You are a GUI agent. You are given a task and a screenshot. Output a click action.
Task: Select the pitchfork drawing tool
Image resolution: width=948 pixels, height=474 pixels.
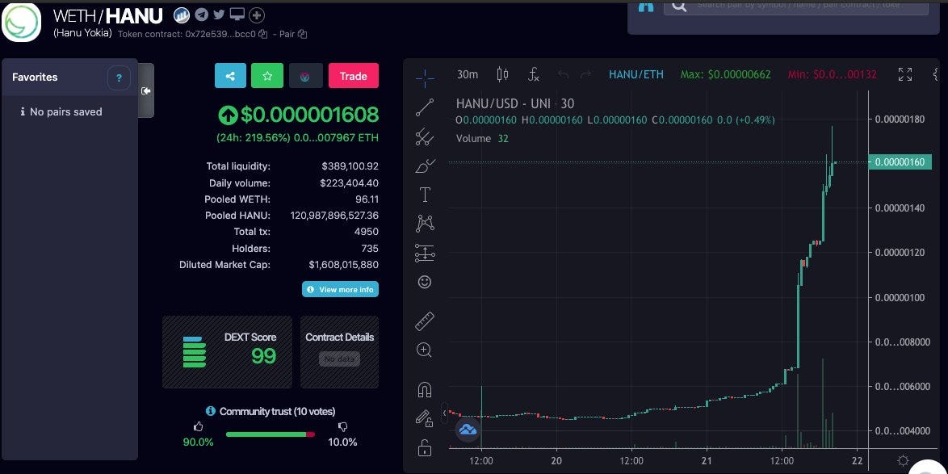[x=425, y=136]
